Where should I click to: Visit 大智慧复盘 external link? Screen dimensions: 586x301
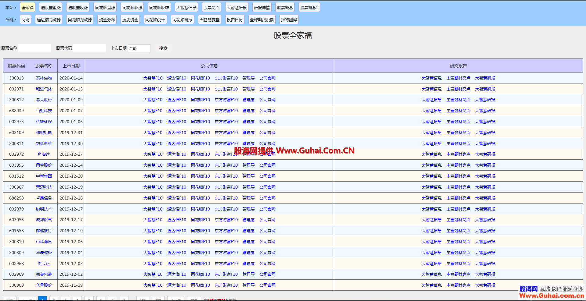(x=210, y=20)
